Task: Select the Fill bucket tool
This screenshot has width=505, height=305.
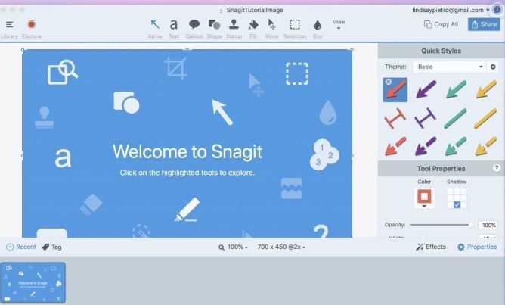Action: tap(253, 28)
